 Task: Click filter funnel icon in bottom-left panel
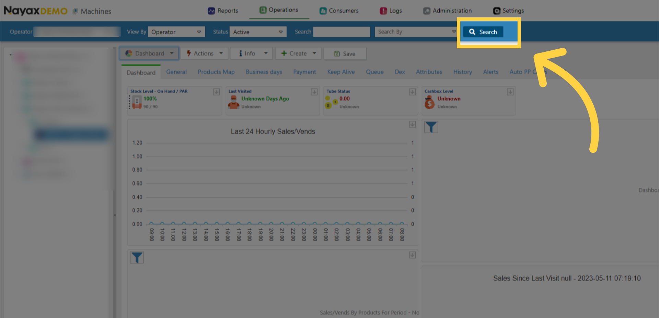click(x=137, y=257)
